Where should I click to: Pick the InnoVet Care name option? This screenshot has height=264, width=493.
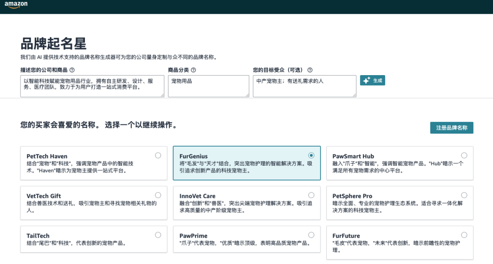pos(311,195)
